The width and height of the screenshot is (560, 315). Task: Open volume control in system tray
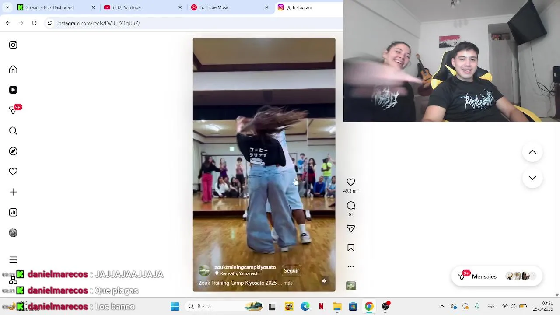click(x=513, y=307)
